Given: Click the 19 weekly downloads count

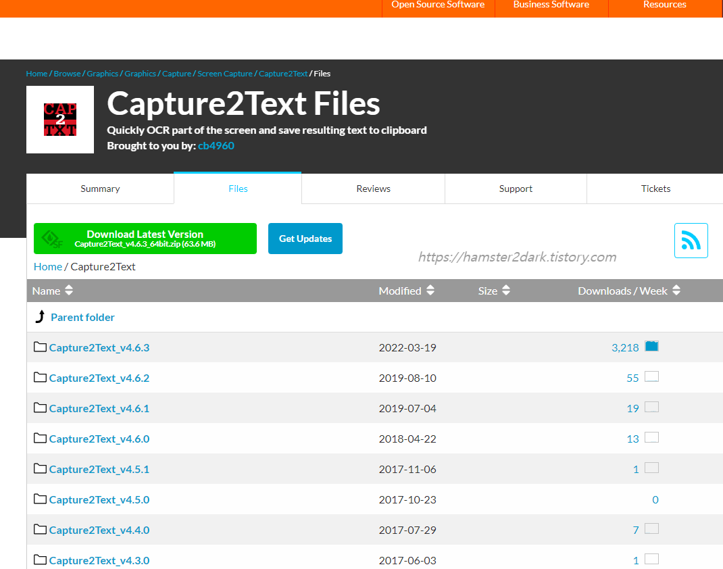Looking at the screenshot, I should pyautogui.click(x=632, y=409).
